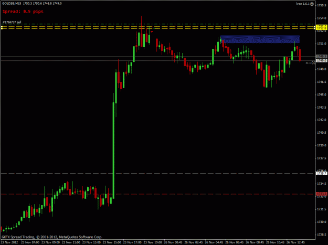
Task: Click the smiley icon next to lvoe 1.6.1
Action: click(312, 4)
